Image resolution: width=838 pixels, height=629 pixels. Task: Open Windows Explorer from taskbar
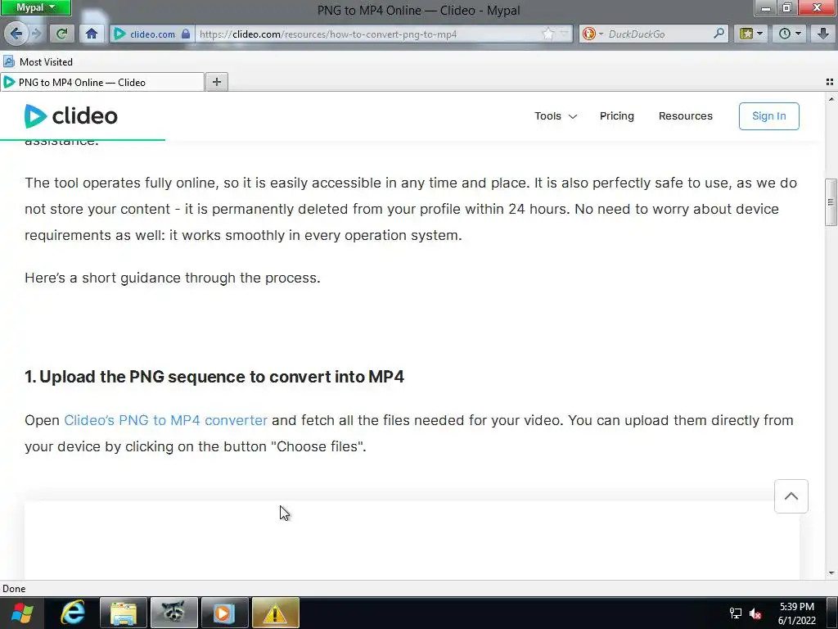(123, 613)
